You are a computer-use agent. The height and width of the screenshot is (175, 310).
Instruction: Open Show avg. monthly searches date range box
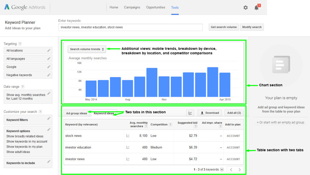click(x=28, y=97)
